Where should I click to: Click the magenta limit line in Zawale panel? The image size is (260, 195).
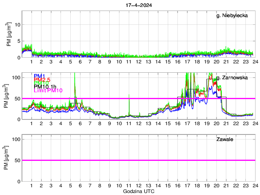(138, 160)
